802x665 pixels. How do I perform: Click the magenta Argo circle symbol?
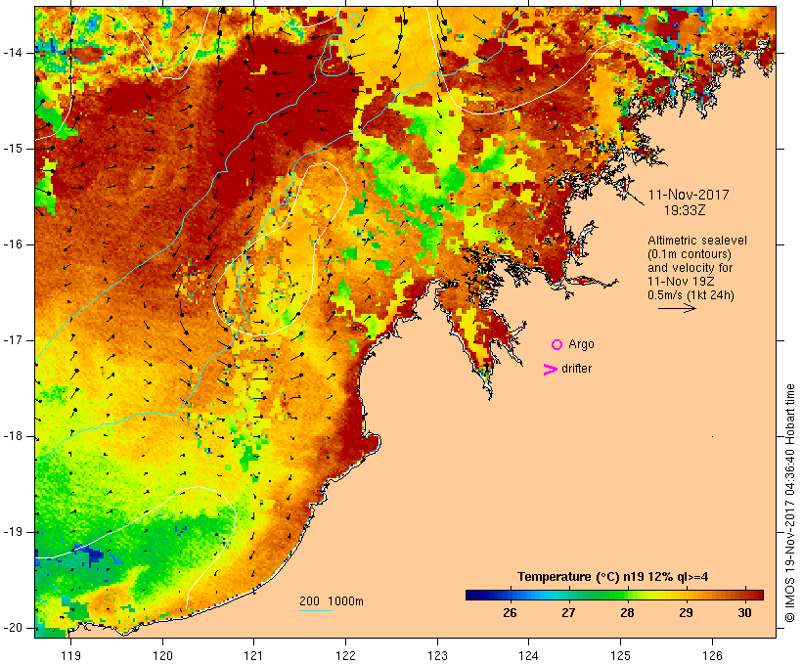[x=557, y=345]
